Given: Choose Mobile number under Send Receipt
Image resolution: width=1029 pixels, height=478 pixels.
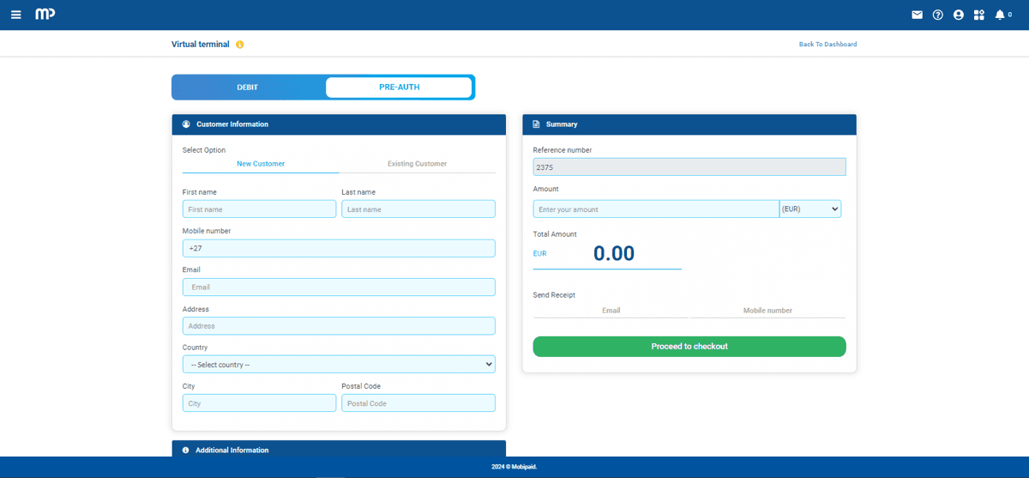Looking at the screenshot, I should click(767, 311).
